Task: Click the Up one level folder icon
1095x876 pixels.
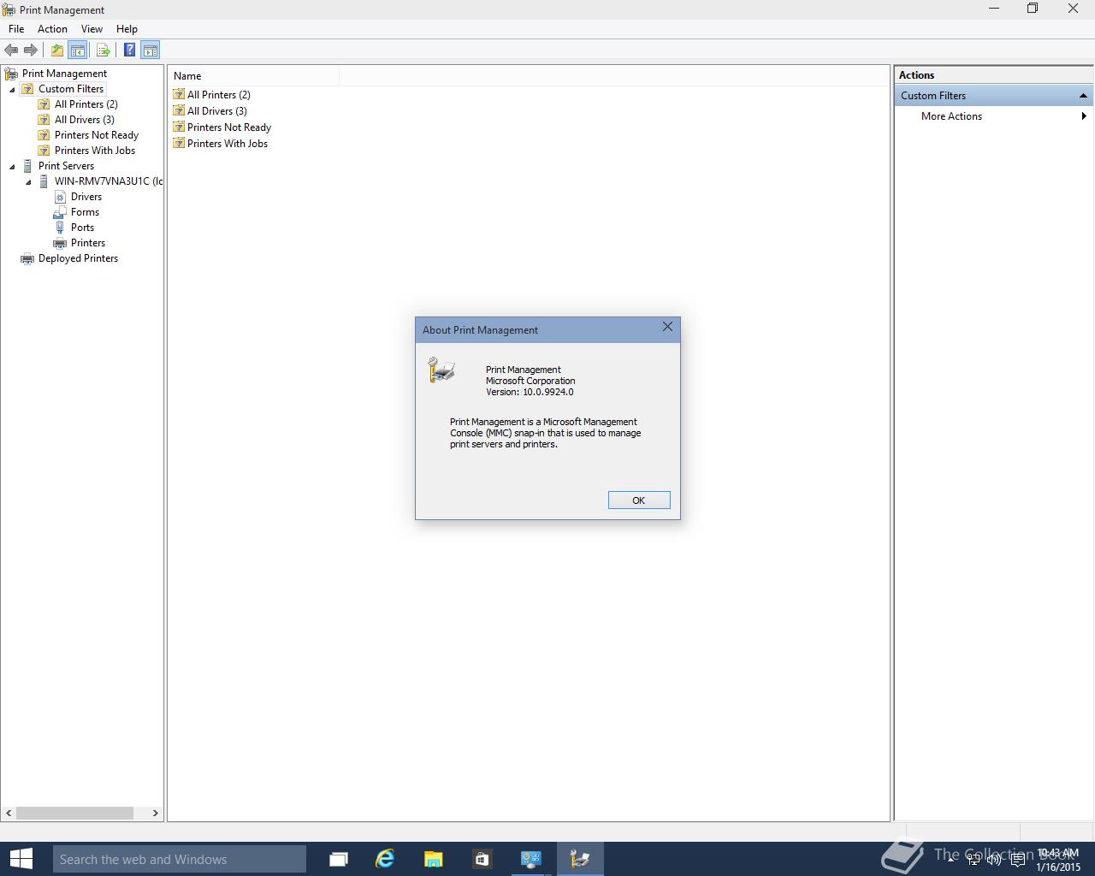Action: point(56,50)
